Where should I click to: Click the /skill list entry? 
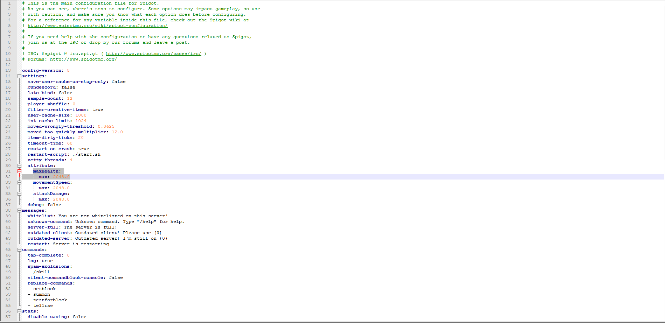pos(42,272)
